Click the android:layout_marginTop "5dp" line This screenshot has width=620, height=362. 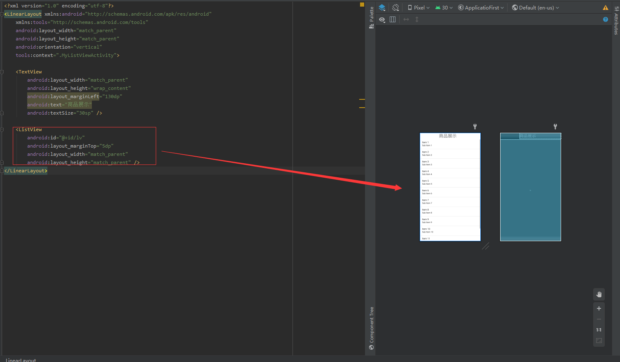(x=70, y=146)
